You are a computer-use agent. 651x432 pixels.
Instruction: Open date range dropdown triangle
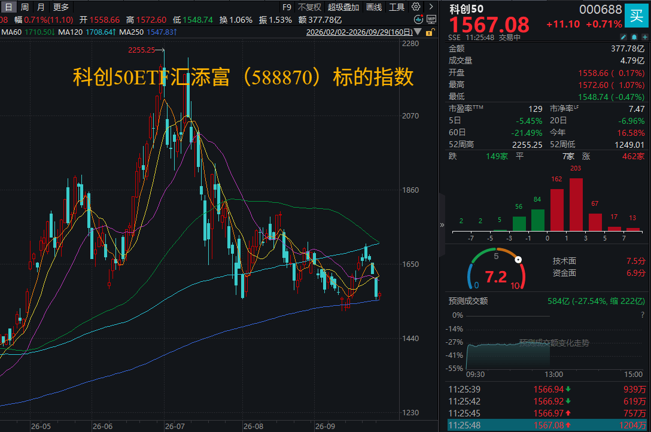pyautogui.click(x=418, y=32)
